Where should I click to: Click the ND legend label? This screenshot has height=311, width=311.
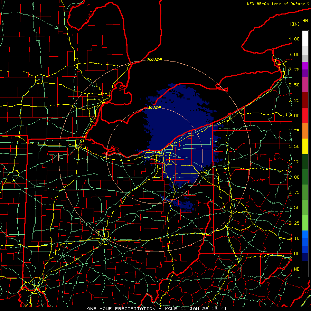point(297,269)
